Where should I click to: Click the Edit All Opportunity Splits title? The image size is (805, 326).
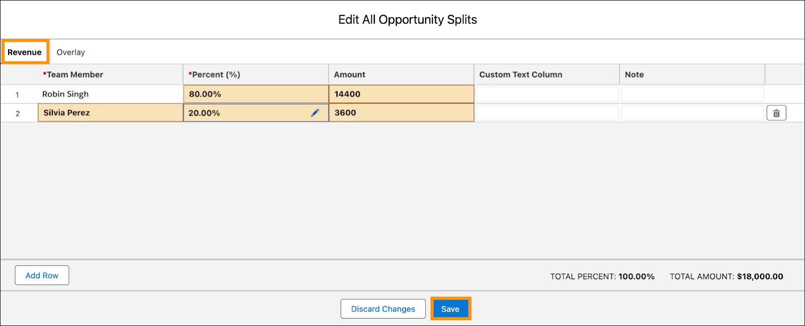coord(408,20)
